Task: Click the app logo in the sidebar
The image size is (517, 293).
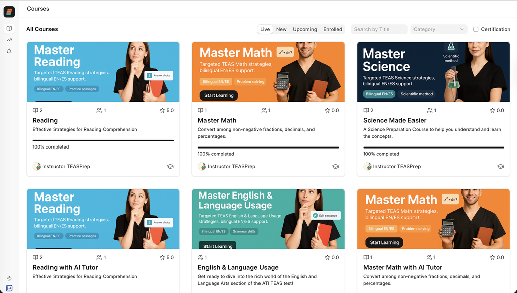Action: pos(9,12)
